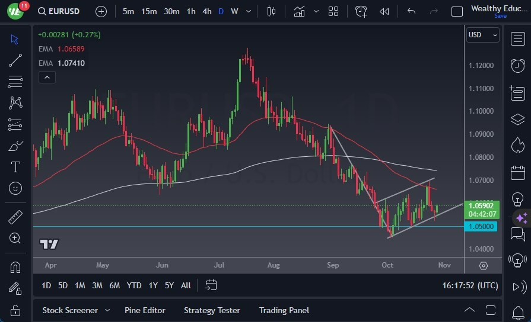Switch to the 15m timeframe

click(x=149, y=11)
